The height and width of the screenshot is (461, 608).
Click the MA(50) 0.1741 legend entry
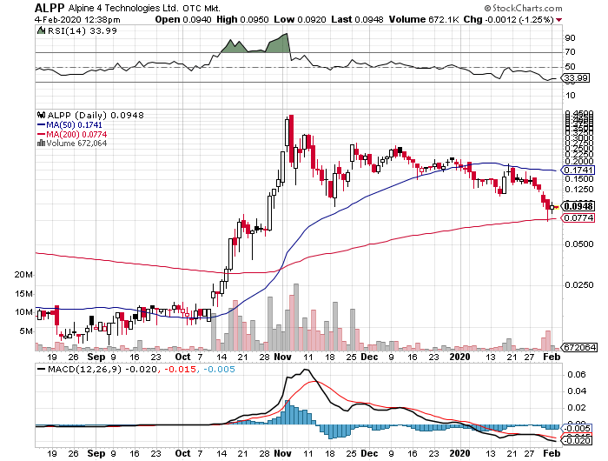point(69,124)
